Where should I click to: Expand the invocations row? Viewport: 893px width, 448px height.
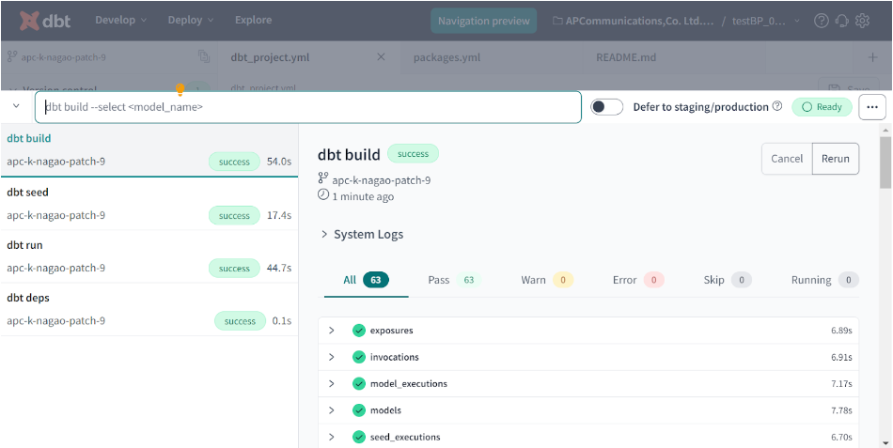click(332, 357)
